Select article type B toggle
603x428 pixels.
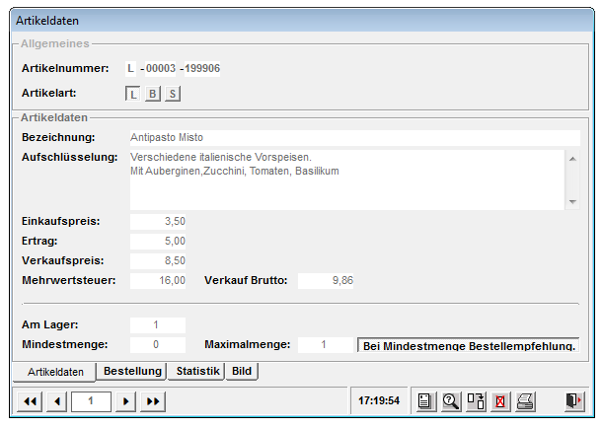tap(153, 94)
